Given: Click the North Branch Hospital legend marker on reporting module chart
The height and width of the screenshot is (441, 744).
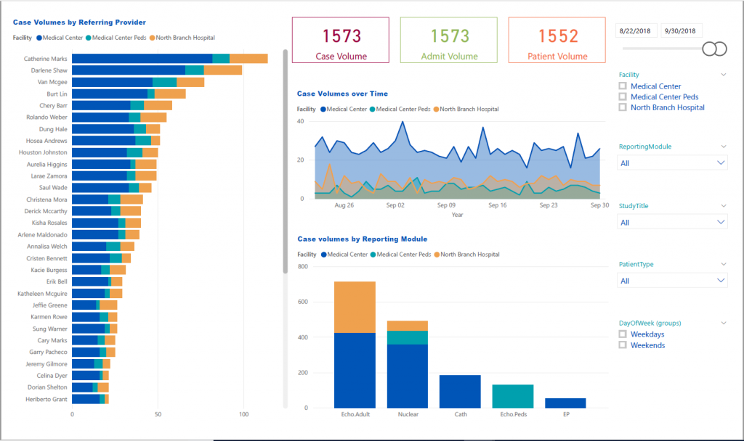Looking at the screenshot, I should (x=436, y=255).
